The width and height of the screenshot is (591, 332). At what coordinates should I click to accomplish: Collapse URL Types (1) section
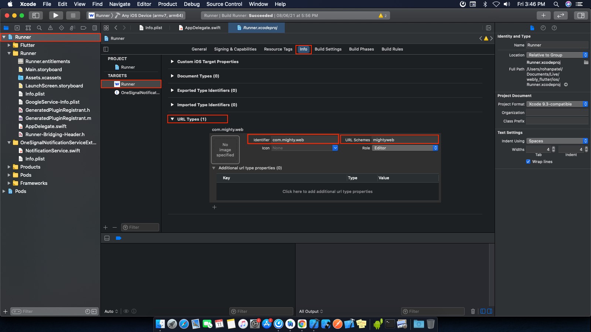(x=172, y=119)
